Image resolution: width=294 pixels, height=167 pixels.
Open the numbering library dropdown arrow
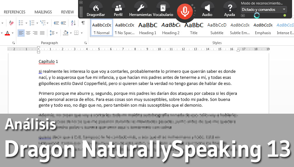point(37,23)
